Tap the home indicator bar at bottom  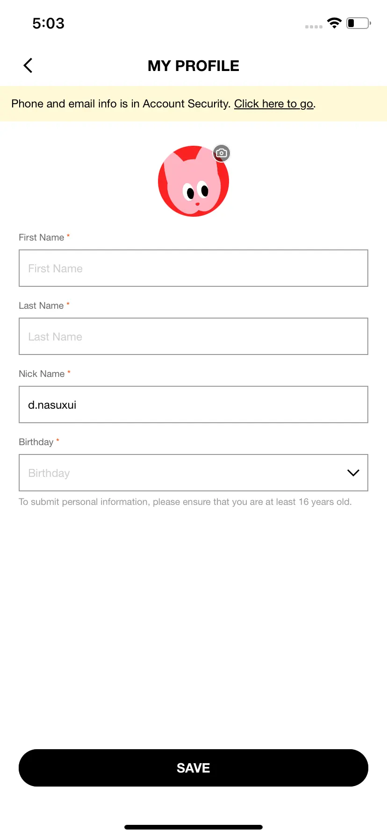tap(193, 827)
